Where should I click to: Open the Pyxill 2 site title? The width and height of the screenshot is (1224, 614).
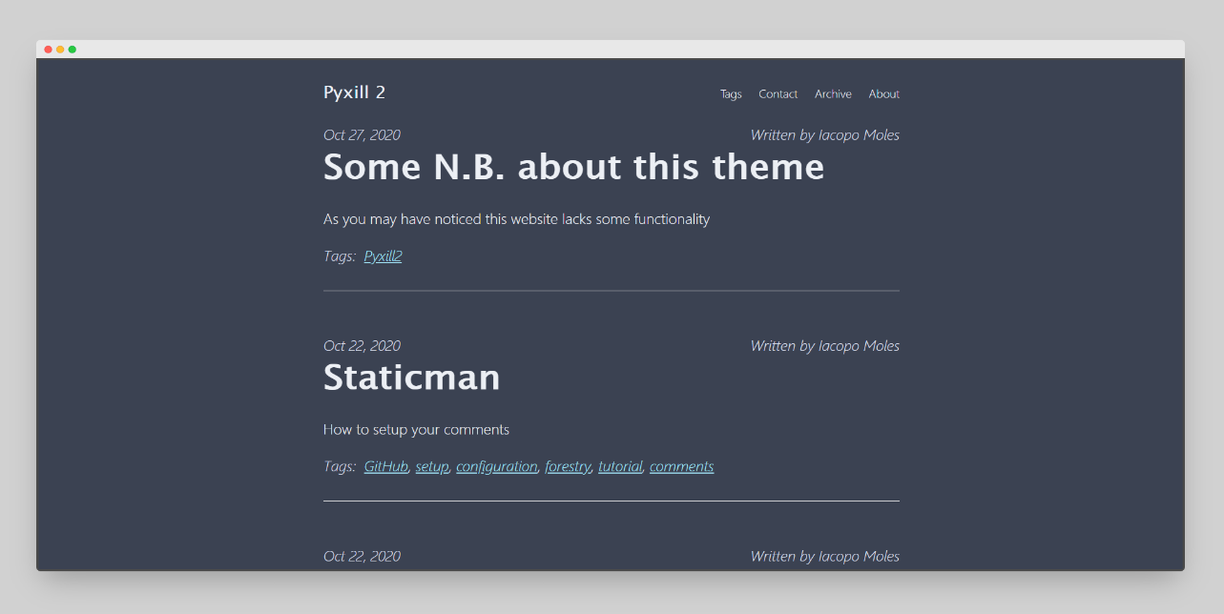pyautogui.click(x=354, y=92)
